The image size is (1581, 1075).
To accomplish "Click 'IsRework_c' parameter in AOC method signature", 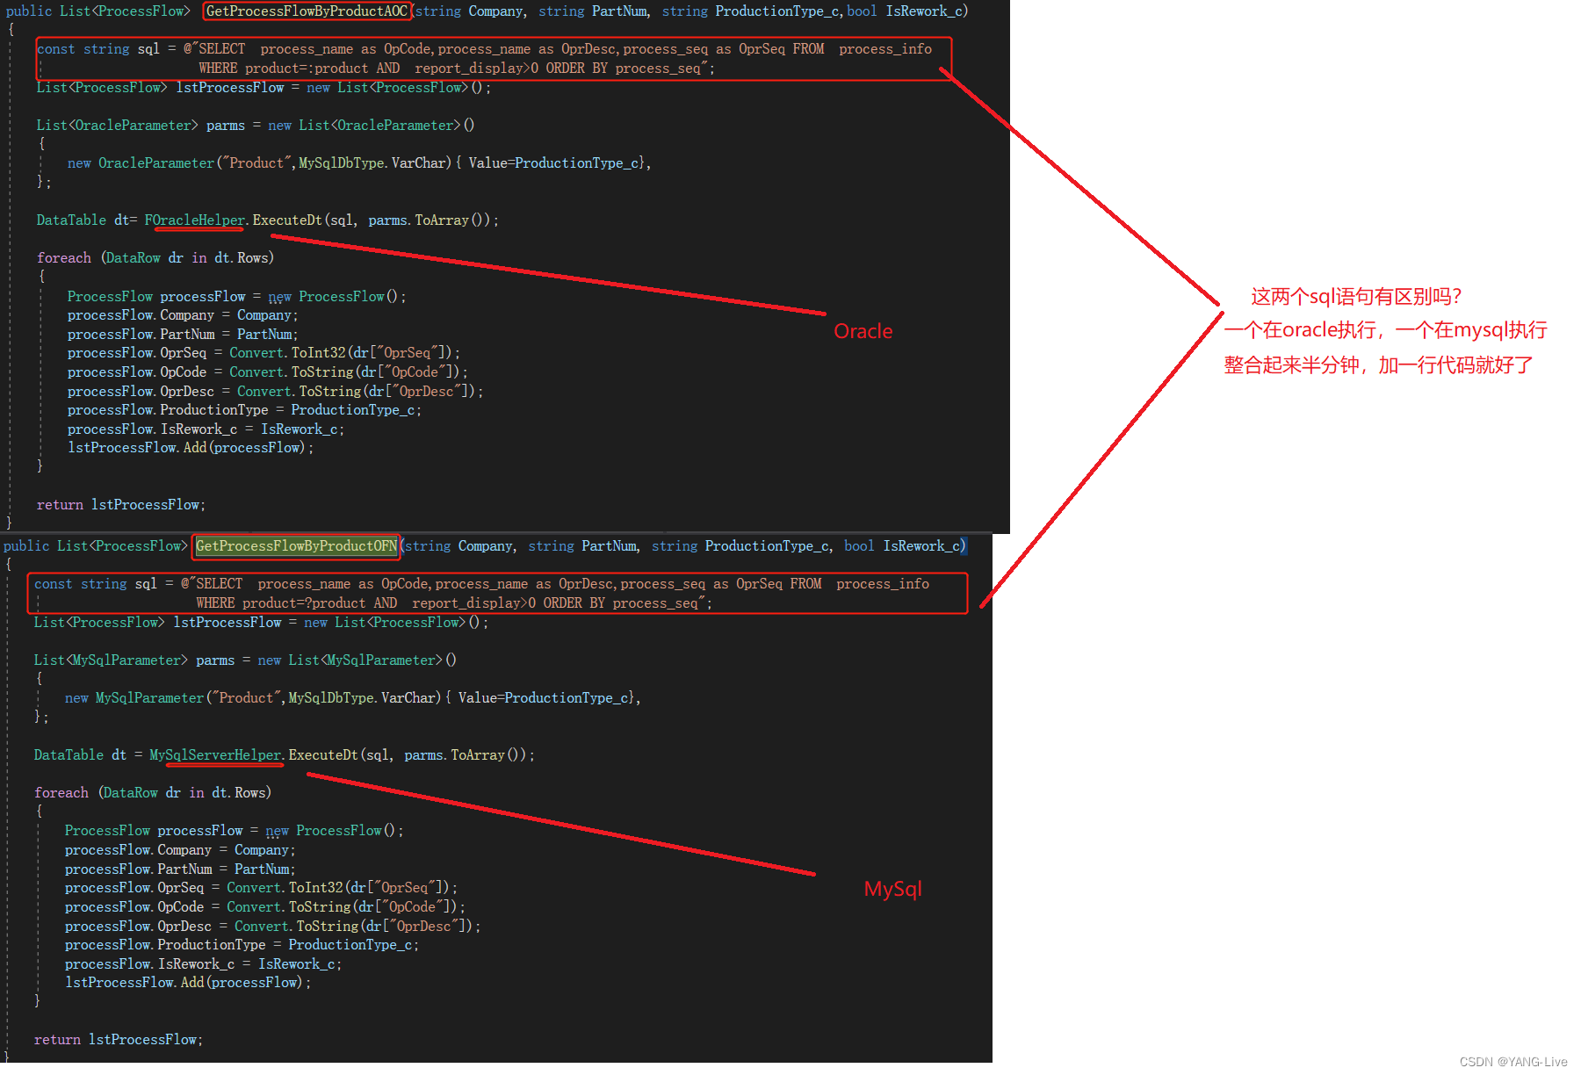I will [x=923, y=11].
